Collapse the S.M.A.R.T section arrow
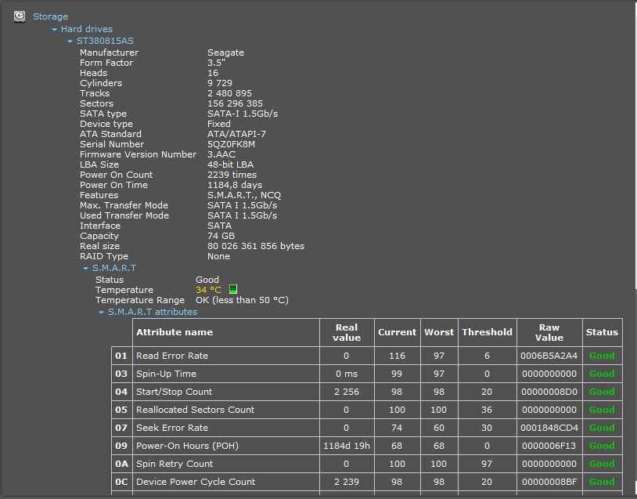This screenshot has height=499, width=637. point(85,269)
